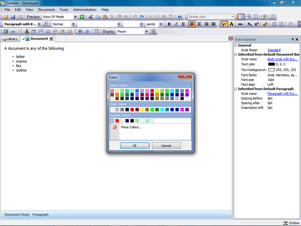The image size is (301, 226).
Task: Open the Document menu
Action: click(46, 9)
